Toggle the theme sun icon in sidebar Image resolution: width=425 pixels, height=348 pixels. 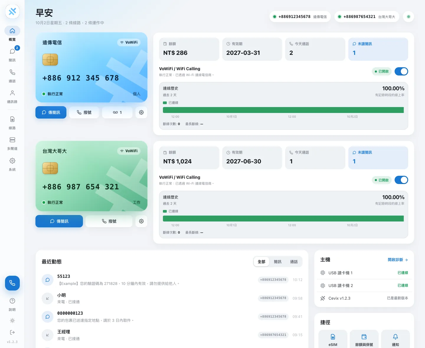pyautogui.click(x=12, y=321)
